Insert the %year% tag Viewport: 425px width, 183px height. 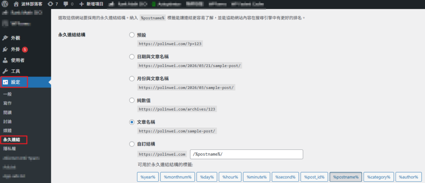click(x=148, y=177)
